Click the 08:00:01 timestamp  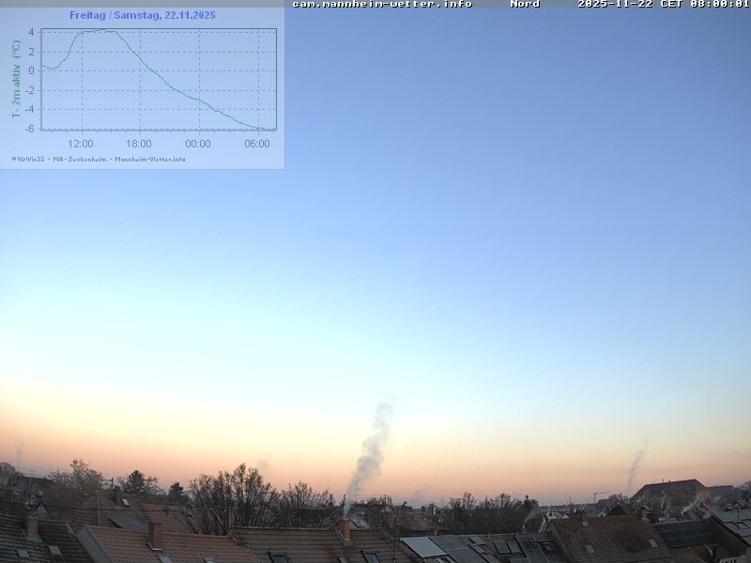[720, 5]
